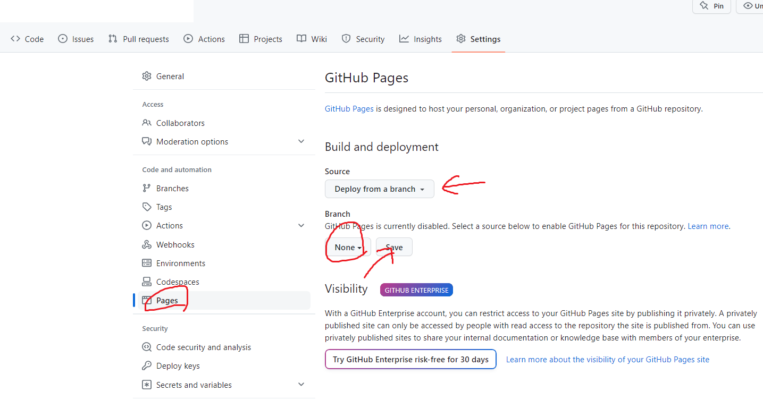Viewport: 763px width, 400px height.
Task: Click the Webhooks icon in sidebar
Action: click(147, 244)
